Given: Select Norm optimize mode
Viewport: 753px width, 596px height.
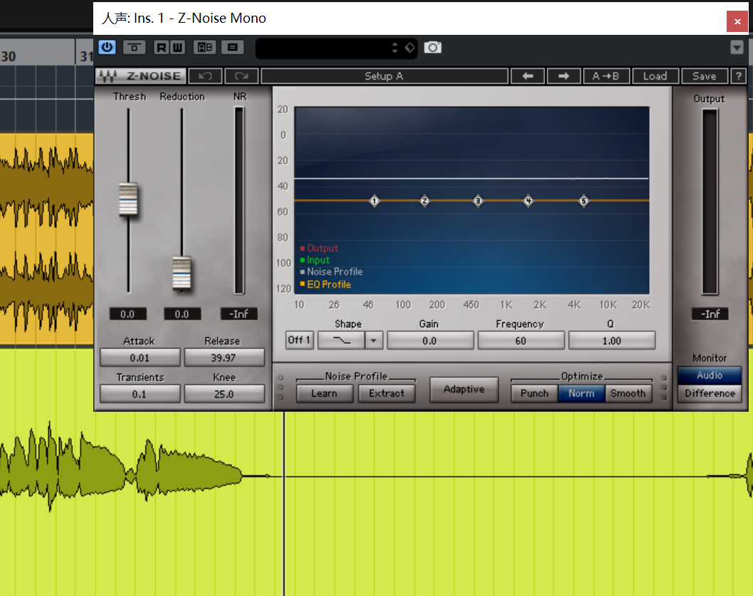Looking at the screenshot, I should coord(581,393).
